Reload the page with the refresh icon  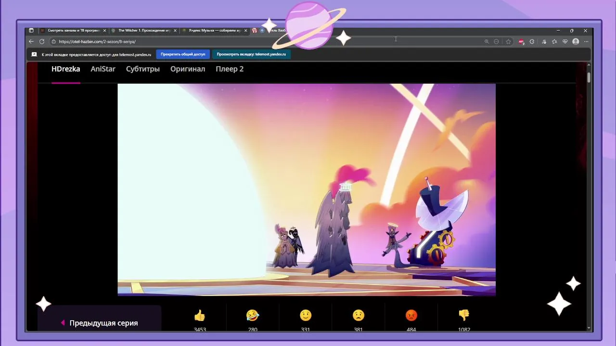(42, 42)
